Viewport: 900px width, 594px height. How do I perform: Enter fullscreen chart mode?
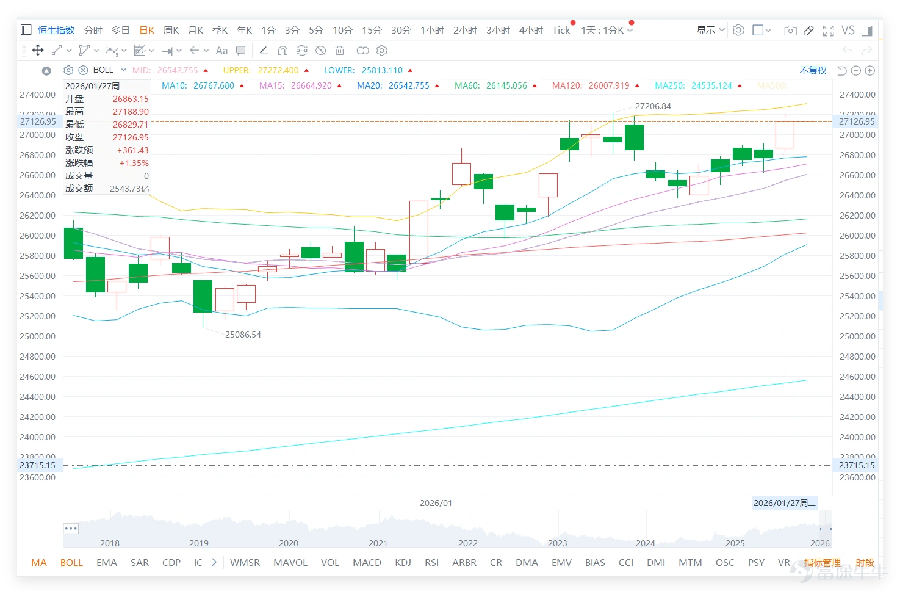[828, 31]
